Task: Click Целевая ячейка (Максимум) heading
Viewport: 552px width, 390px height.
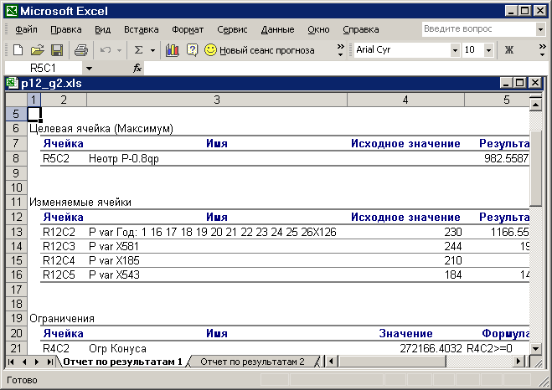Action: [101, 129]
